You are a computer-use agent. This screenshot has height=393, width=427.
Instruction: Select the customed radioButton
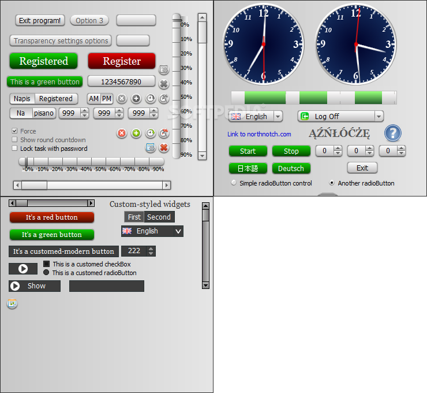pyautogui.click(x=46, y=272)
